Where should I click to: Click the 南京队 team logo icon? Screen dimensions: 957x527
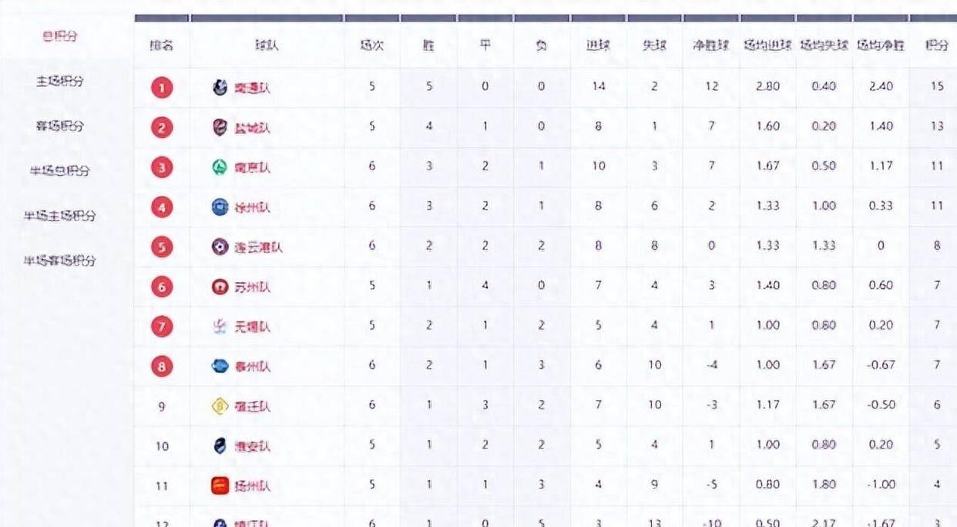point(220,167)
